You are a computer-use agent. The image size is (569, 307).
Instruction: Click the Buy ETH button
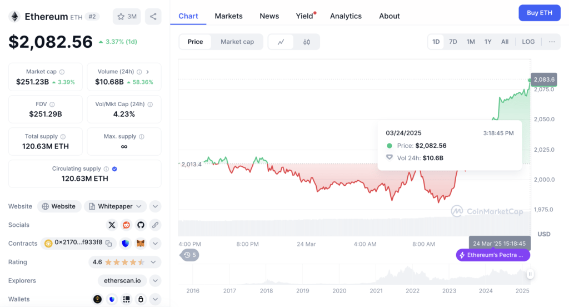pyautogui.click(x=540, y=13)
